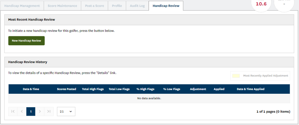
Task: Go to previous page of review history
Action: pos(22,112)
